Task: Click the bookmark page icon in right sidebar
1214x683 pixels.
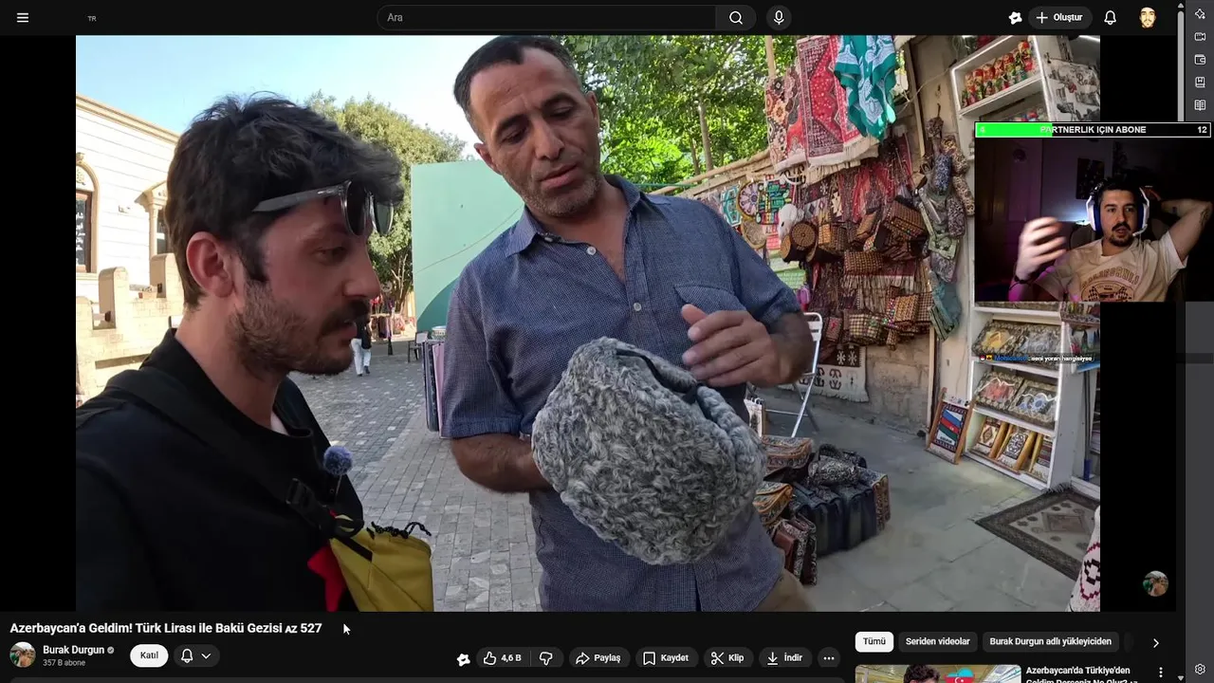Action: coord(1200,83)
